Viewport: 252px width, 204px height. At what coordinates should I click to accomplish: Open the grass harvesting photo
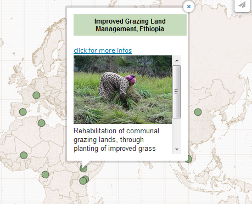pos(122,89)
